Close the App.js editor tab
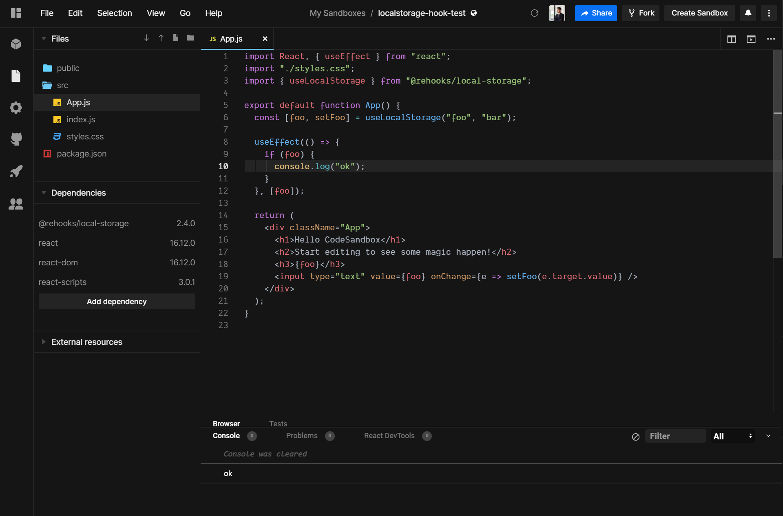Viewport: 783px width, 516px height. [265, 39]
